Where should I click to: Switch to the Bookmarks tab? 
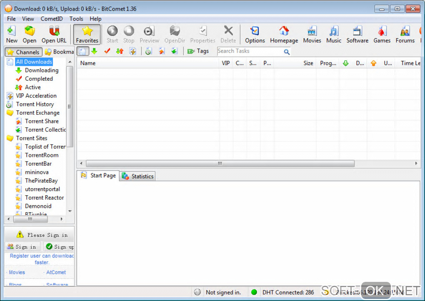tap(59, 52)
